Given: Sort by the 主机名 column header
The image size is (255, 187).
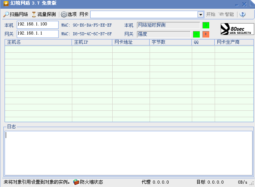Looking at the screenshot, I should click(38, 42).
